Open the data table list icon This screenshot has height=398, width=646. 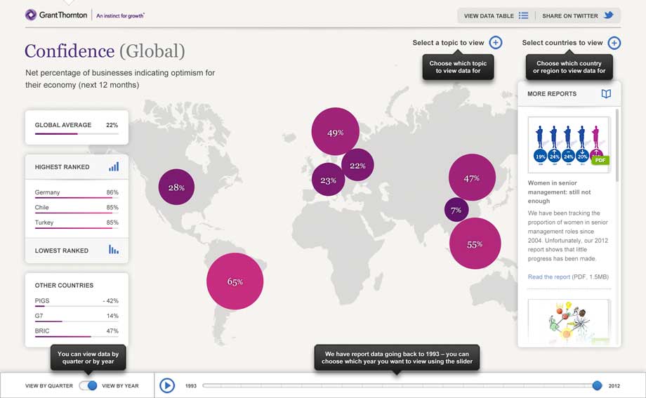tap(523, 15)
